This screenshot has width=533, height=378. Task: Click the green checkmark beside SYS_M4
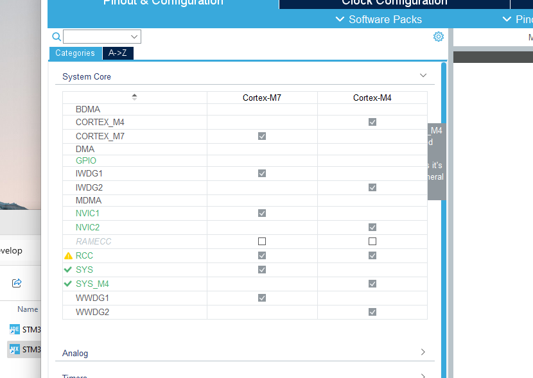[x=68, y=284]
